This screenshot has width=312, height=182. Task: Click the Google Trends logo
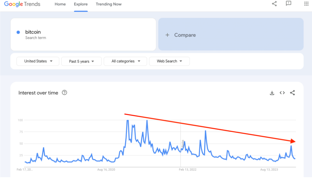pos(22,4)
